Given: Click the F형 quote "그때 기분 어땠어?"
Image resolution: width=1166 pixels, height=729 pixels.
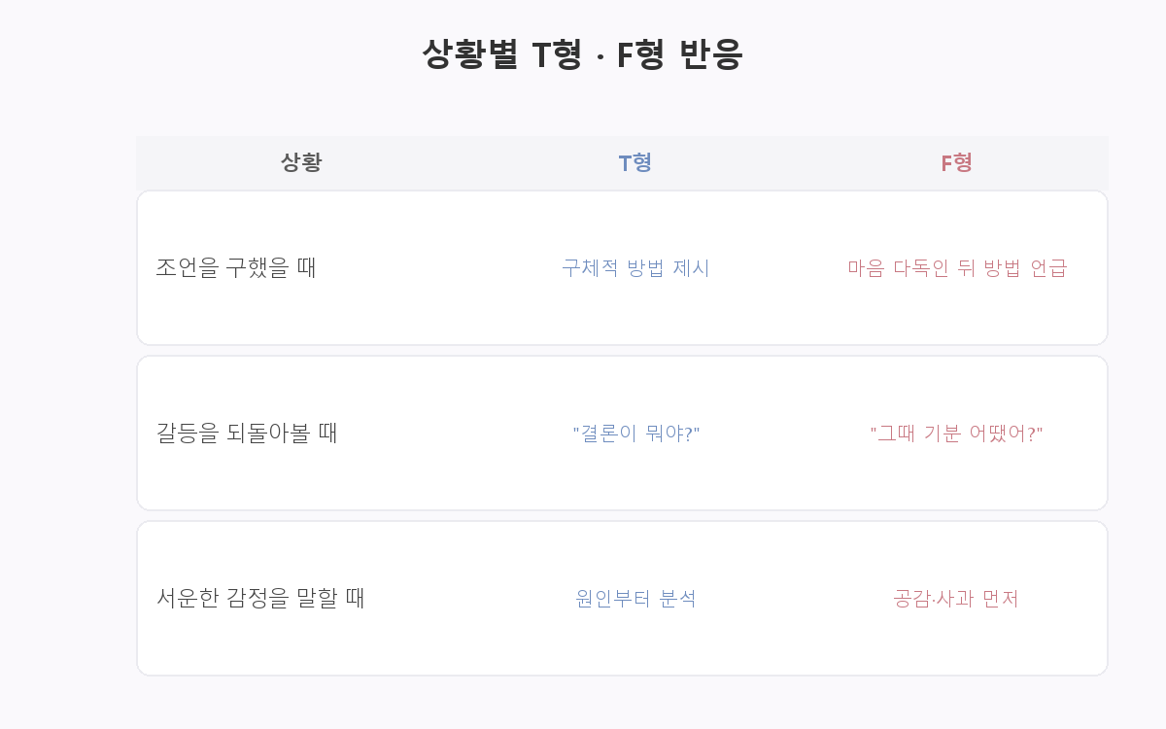Looking at the screenshot, I should 957,434.
